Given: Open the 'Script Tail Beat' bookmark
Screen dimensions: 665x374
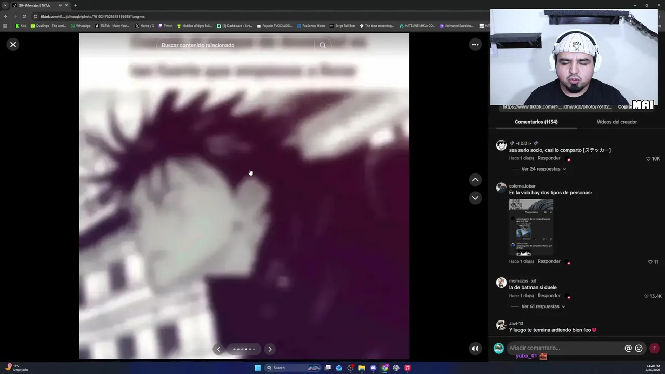Looking at the screenshot, I should coord(342,25).
